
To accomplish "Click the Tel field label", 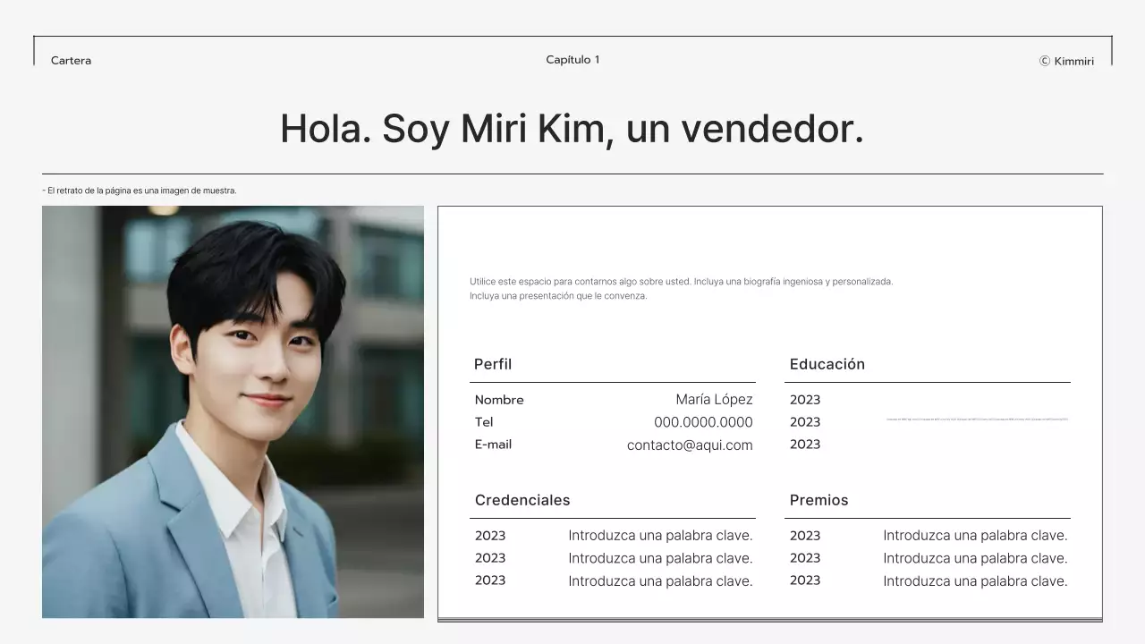I will (x=484, y=421).
